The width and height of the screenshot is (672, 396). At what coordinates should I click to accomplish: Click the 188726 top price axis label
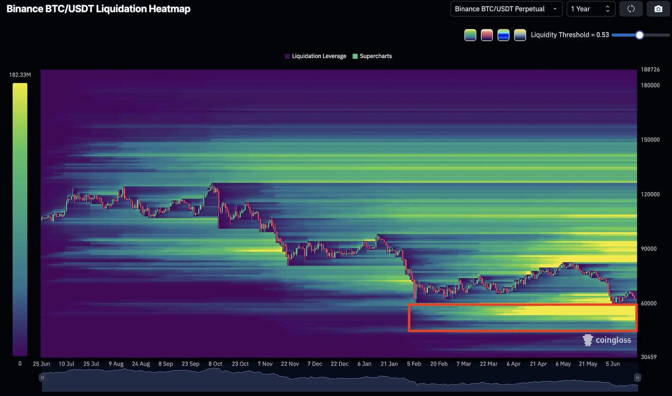pyautogui.click(x=650, y=70)
